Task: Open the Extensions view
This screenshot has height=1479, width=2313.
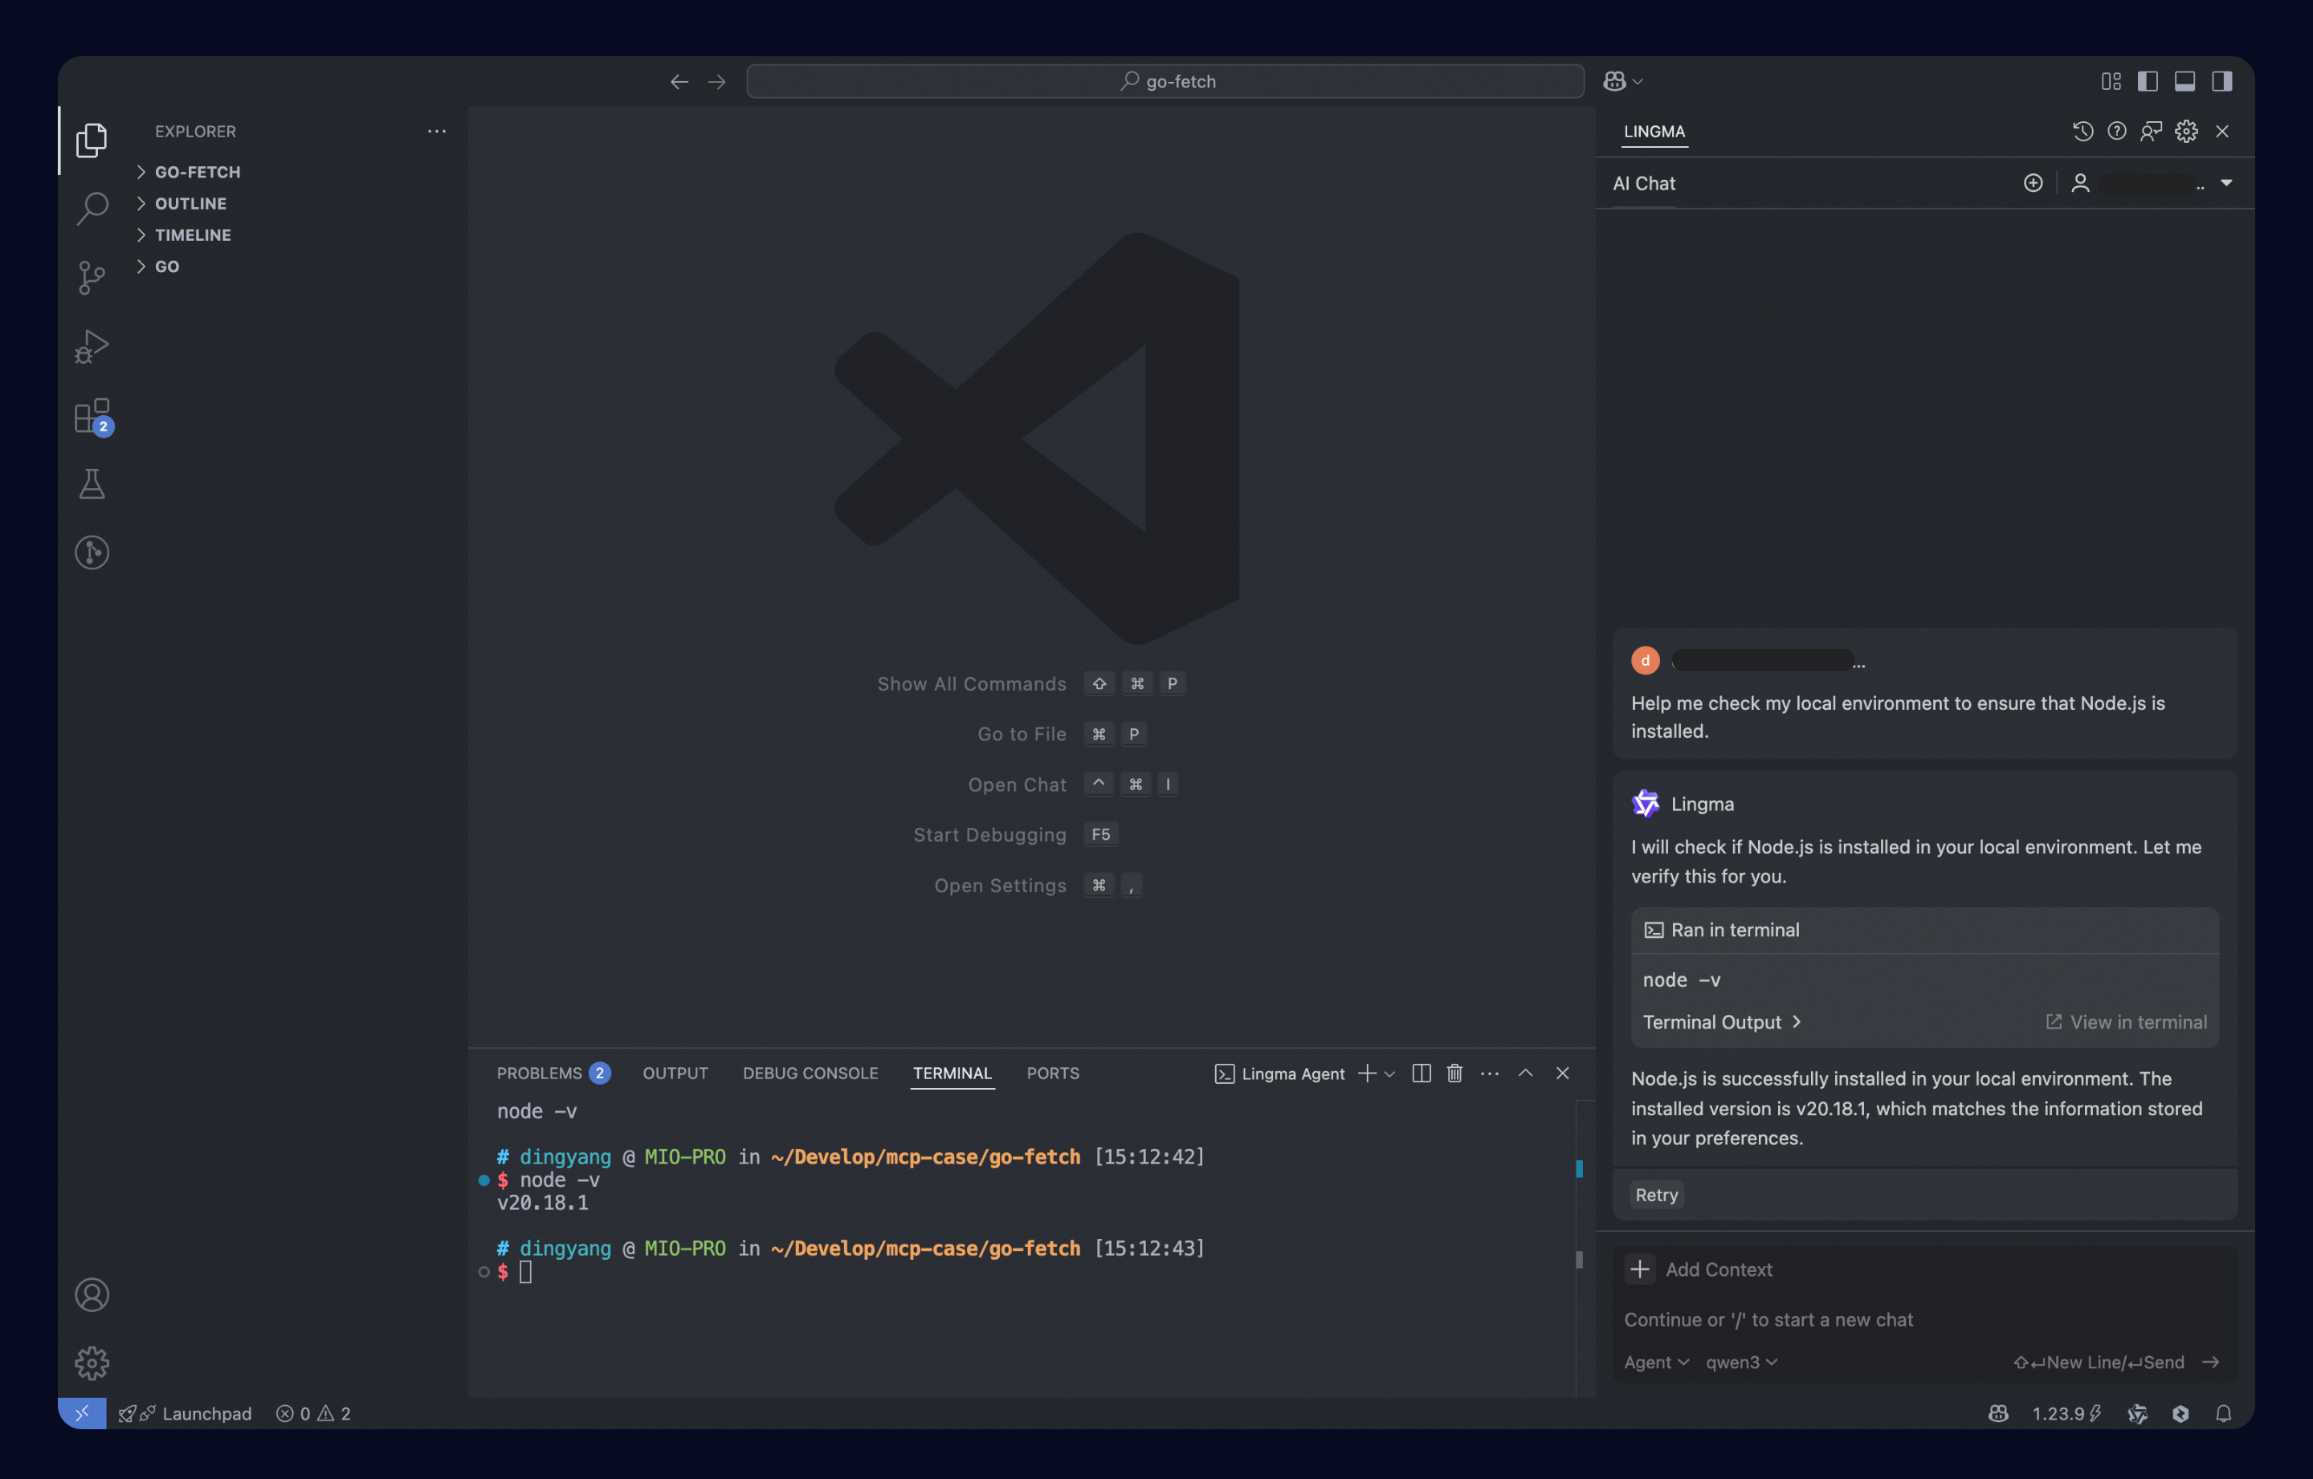Action: coord(92,416)
